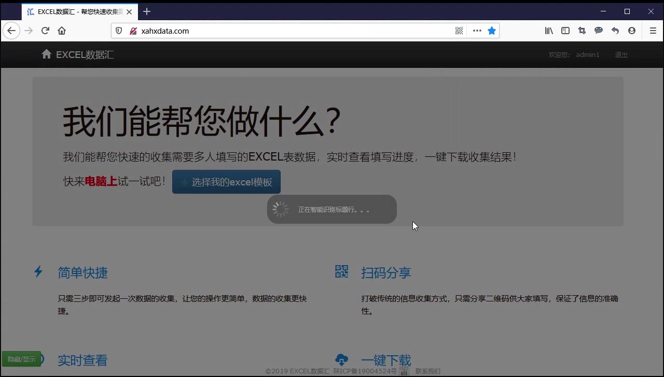
Task: Log out via the 退出 link
Action: [621, 54]
